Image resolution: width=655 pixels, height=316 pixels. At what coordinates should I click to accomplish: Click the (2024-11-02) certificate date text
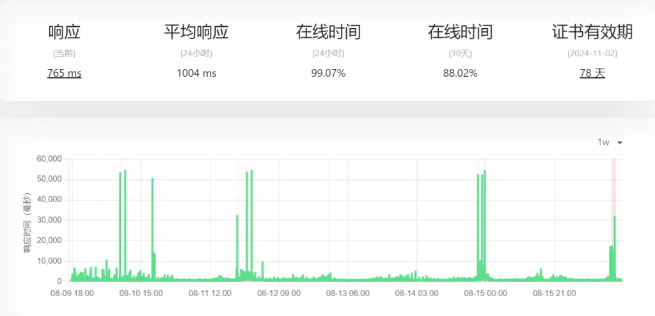592,53
